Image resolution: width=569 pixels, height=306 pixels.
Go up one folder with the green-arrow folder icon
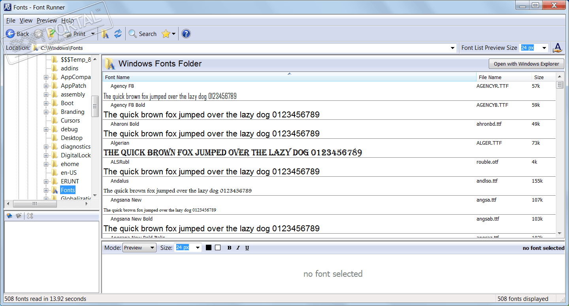click(x=50, y=34)
